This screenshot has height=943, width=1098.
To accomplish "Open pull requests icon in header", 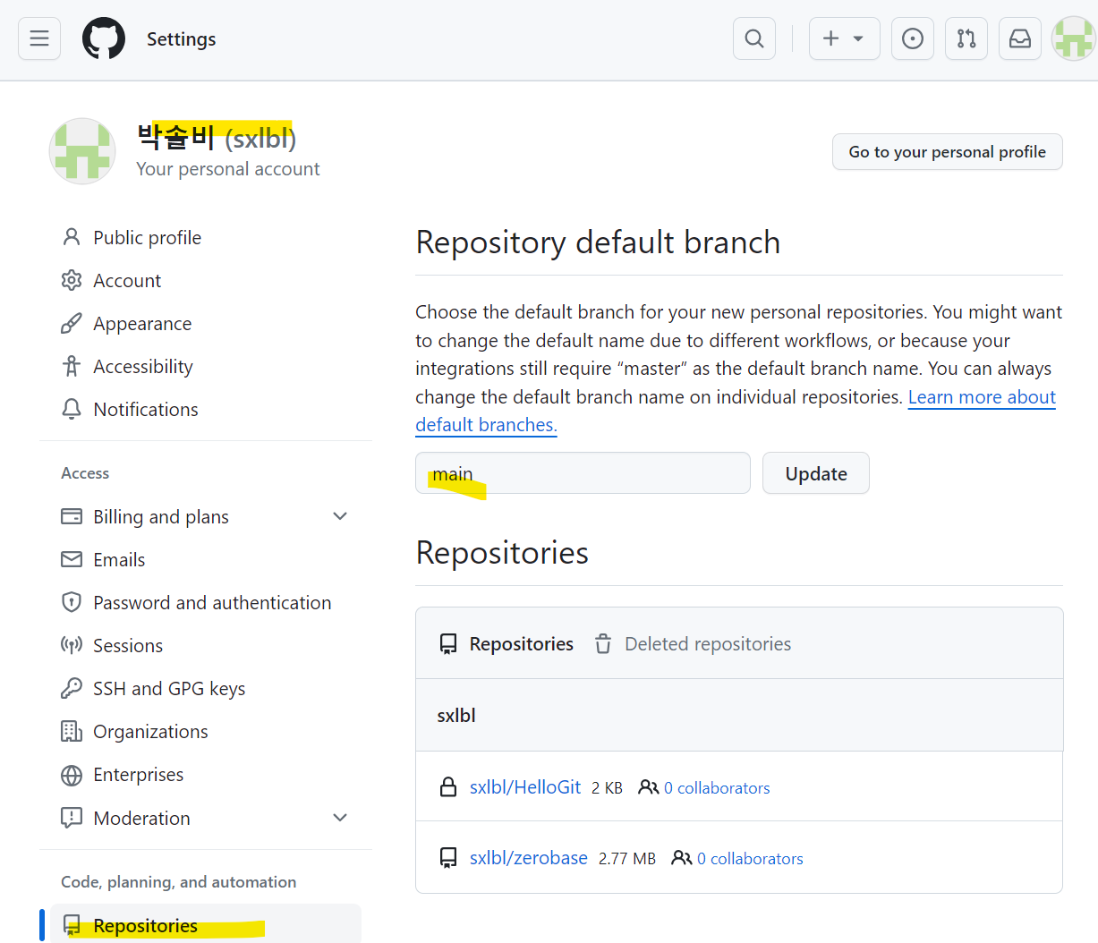I will click(966, 38).
